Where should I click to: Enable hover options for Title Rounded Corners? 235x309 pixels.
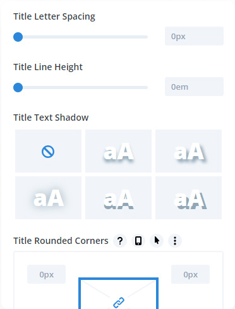pos(157,241)
